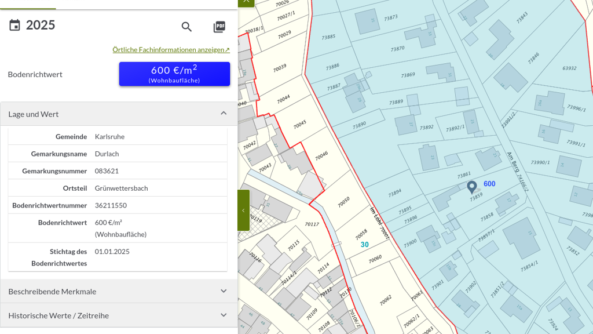Select the active tab at the panel's top-left

[x=28, y=6]
